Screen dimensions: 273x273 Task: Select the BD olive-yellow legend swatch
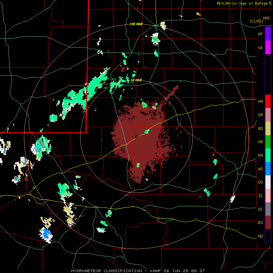coord(268,129)
